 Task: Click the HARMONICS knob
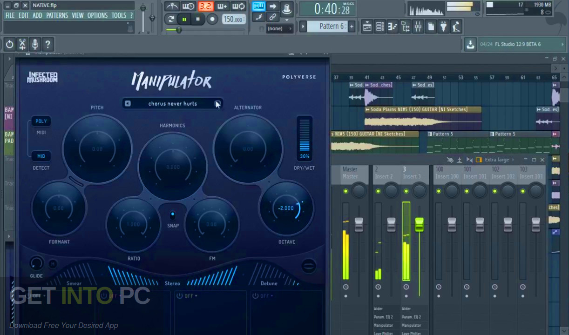coord(173,167)
